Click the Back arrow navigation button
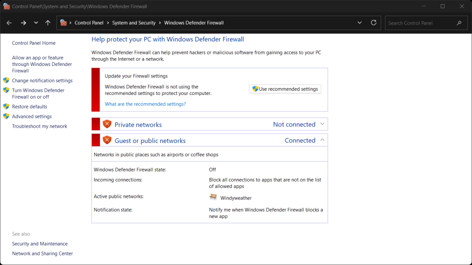 (x=9, y=23)
